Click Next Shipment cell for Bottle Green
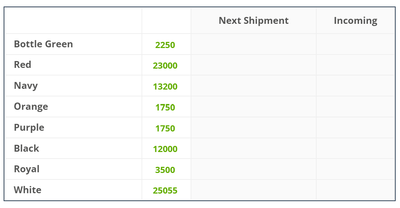This screenshot has width=400, height=208. [253, 44]
